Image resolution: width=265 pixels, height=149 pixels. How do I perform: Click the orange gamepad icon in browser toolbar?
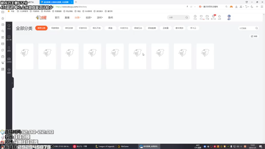[231, 7]
